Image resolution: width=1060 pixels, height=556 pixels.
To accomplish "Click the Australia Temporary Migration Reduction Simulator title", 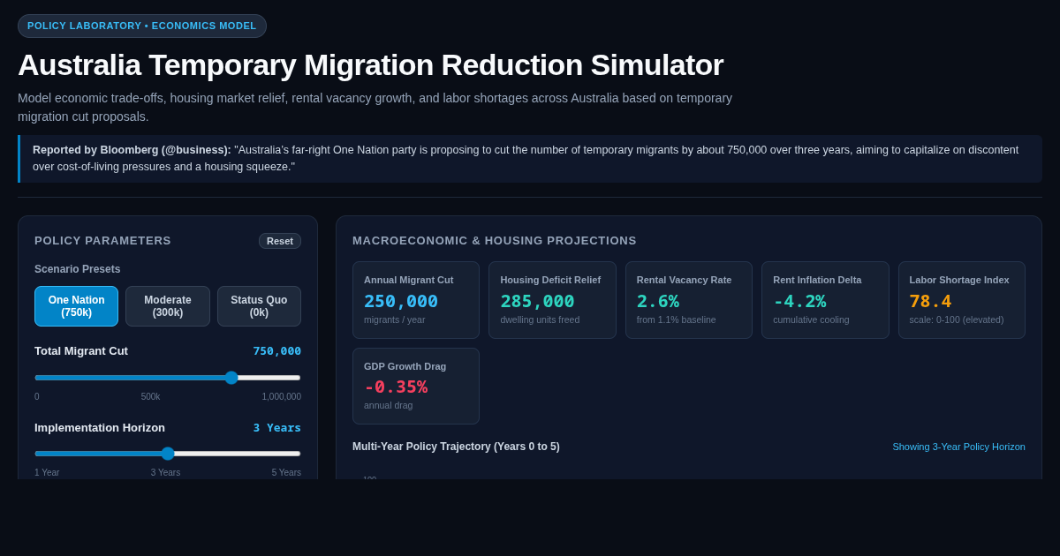I will click(x=370, y=64).
